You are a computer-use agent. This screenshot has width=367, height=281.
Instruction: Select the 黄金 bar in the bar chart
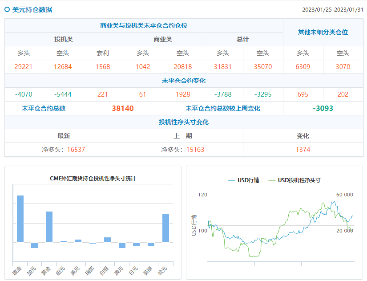49,227
